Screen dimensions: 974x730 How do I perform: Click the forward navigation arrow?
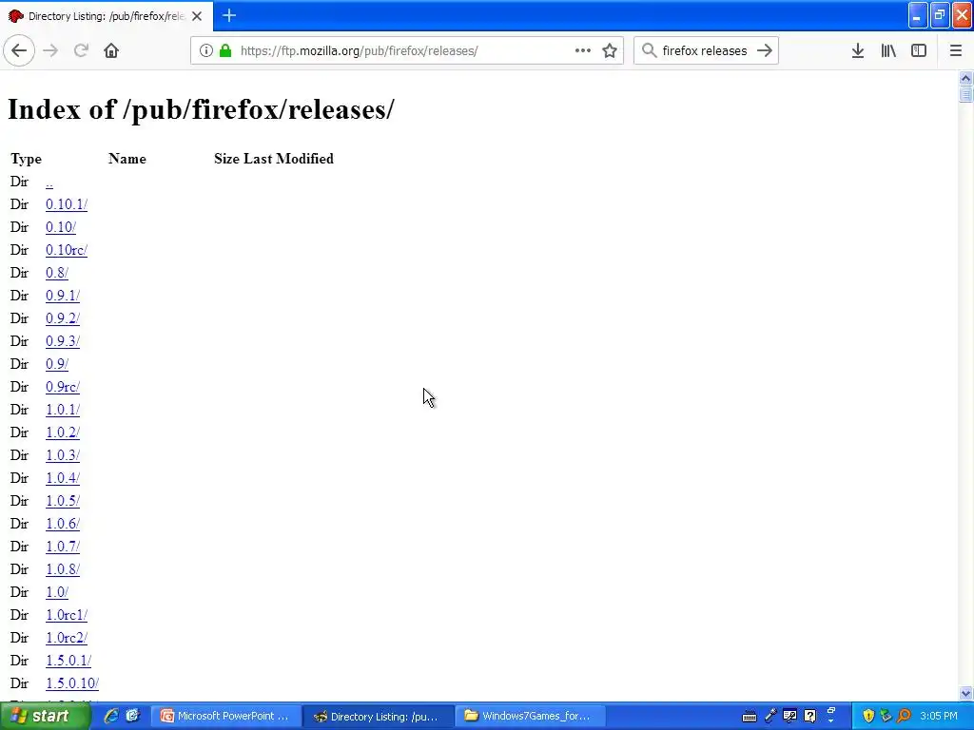(50, 50)
